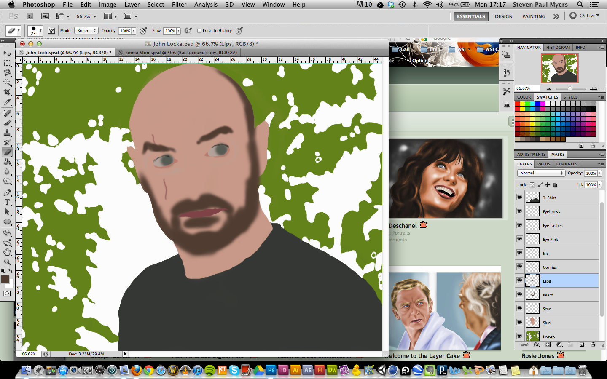The width and height of the screenshot is (607, 379).
Task: Open the Flow slider dropdown
Action: pyautogui.click(x=178, y=31)
